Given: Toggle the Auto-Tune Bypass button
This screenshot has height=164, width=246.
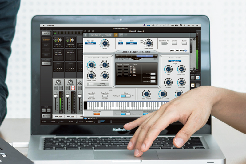Looking at the screenshot, I should tap(184, 43).
